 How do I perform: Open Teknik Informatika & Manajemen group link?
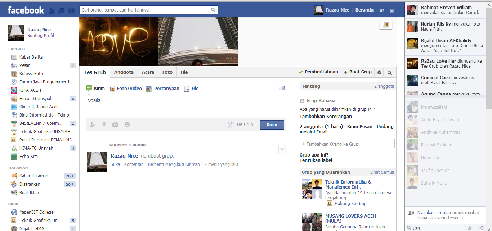click(348, 184)
